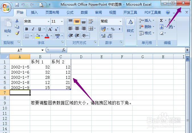The width and height of the screenshot is (192, 133).
Task: Open the font size dropdown showing 11
Action: point(62,21)
